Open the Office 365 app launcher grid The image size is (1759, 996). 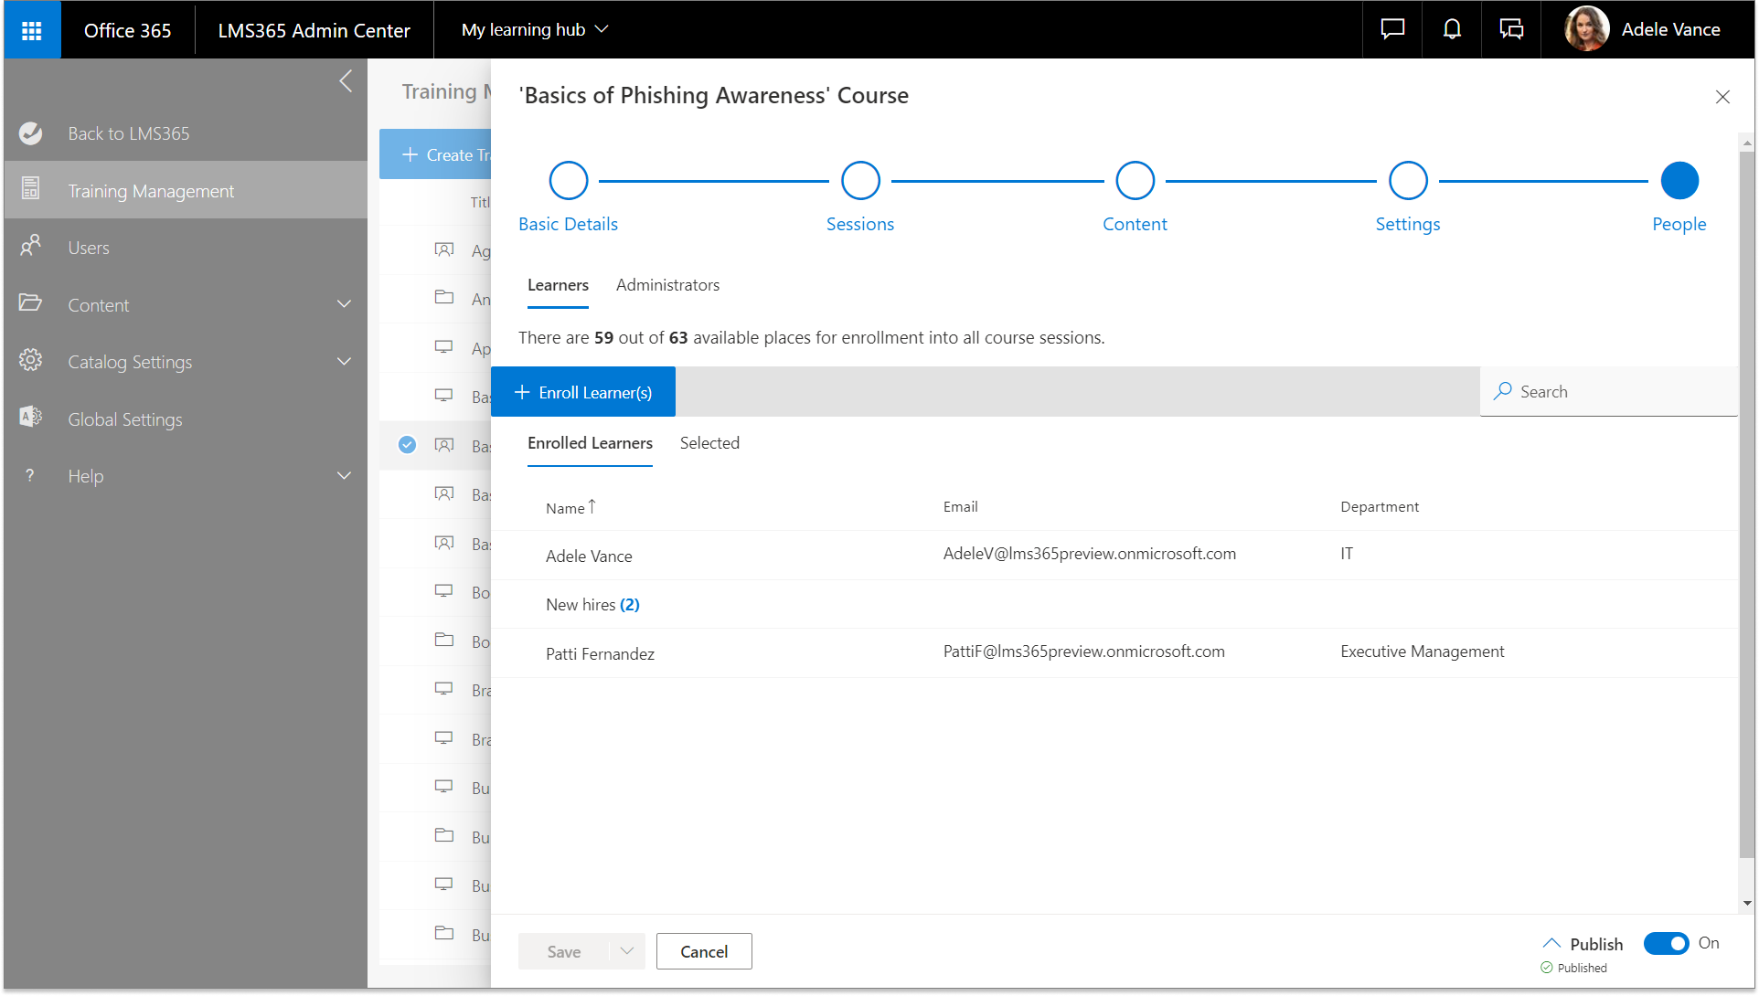click(32, 30)
